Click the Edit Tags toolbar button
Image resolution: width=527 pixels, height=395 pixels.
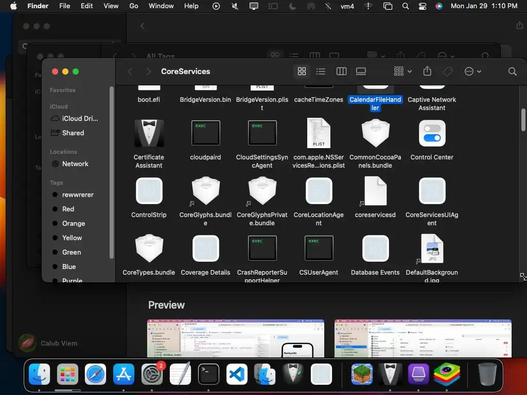tap(447, 71)
